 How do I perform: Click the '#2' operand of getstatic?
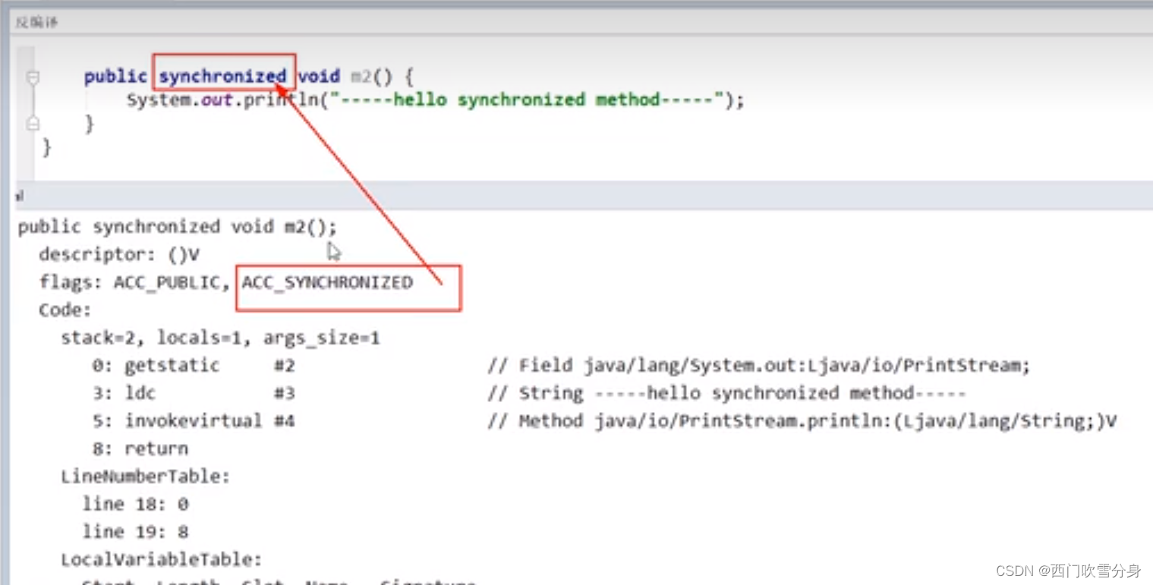285,366
